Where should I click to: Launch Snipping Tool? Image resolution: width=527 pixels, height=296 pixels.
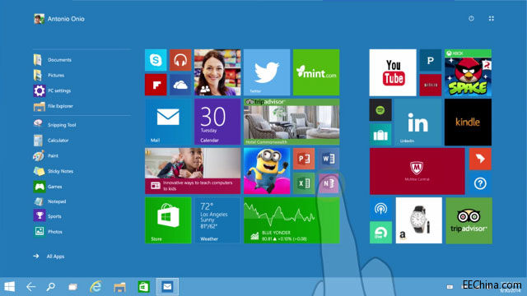[x=55, y=125]
